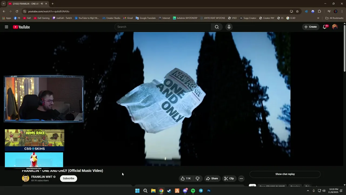Open the realGafi - Twitch bookmark
The height and width of the screenshot is (195, 346).
pos(62,18)
